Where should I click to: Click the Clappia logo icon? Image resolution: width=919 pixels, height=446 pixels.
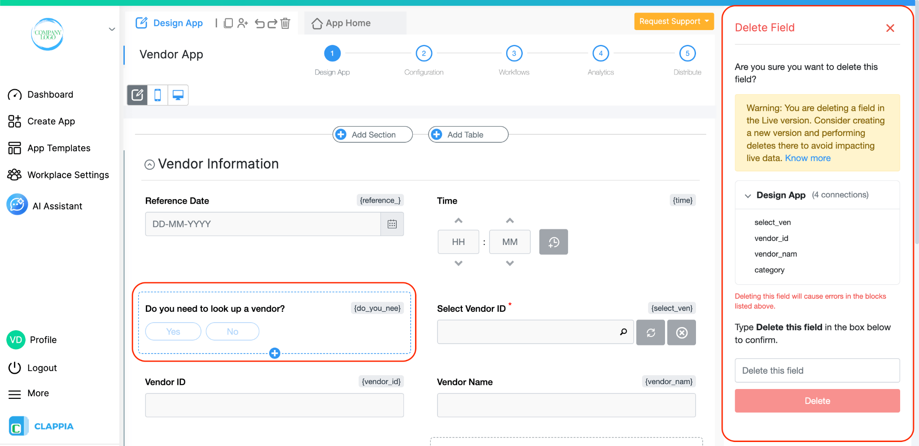pos(18,426)
